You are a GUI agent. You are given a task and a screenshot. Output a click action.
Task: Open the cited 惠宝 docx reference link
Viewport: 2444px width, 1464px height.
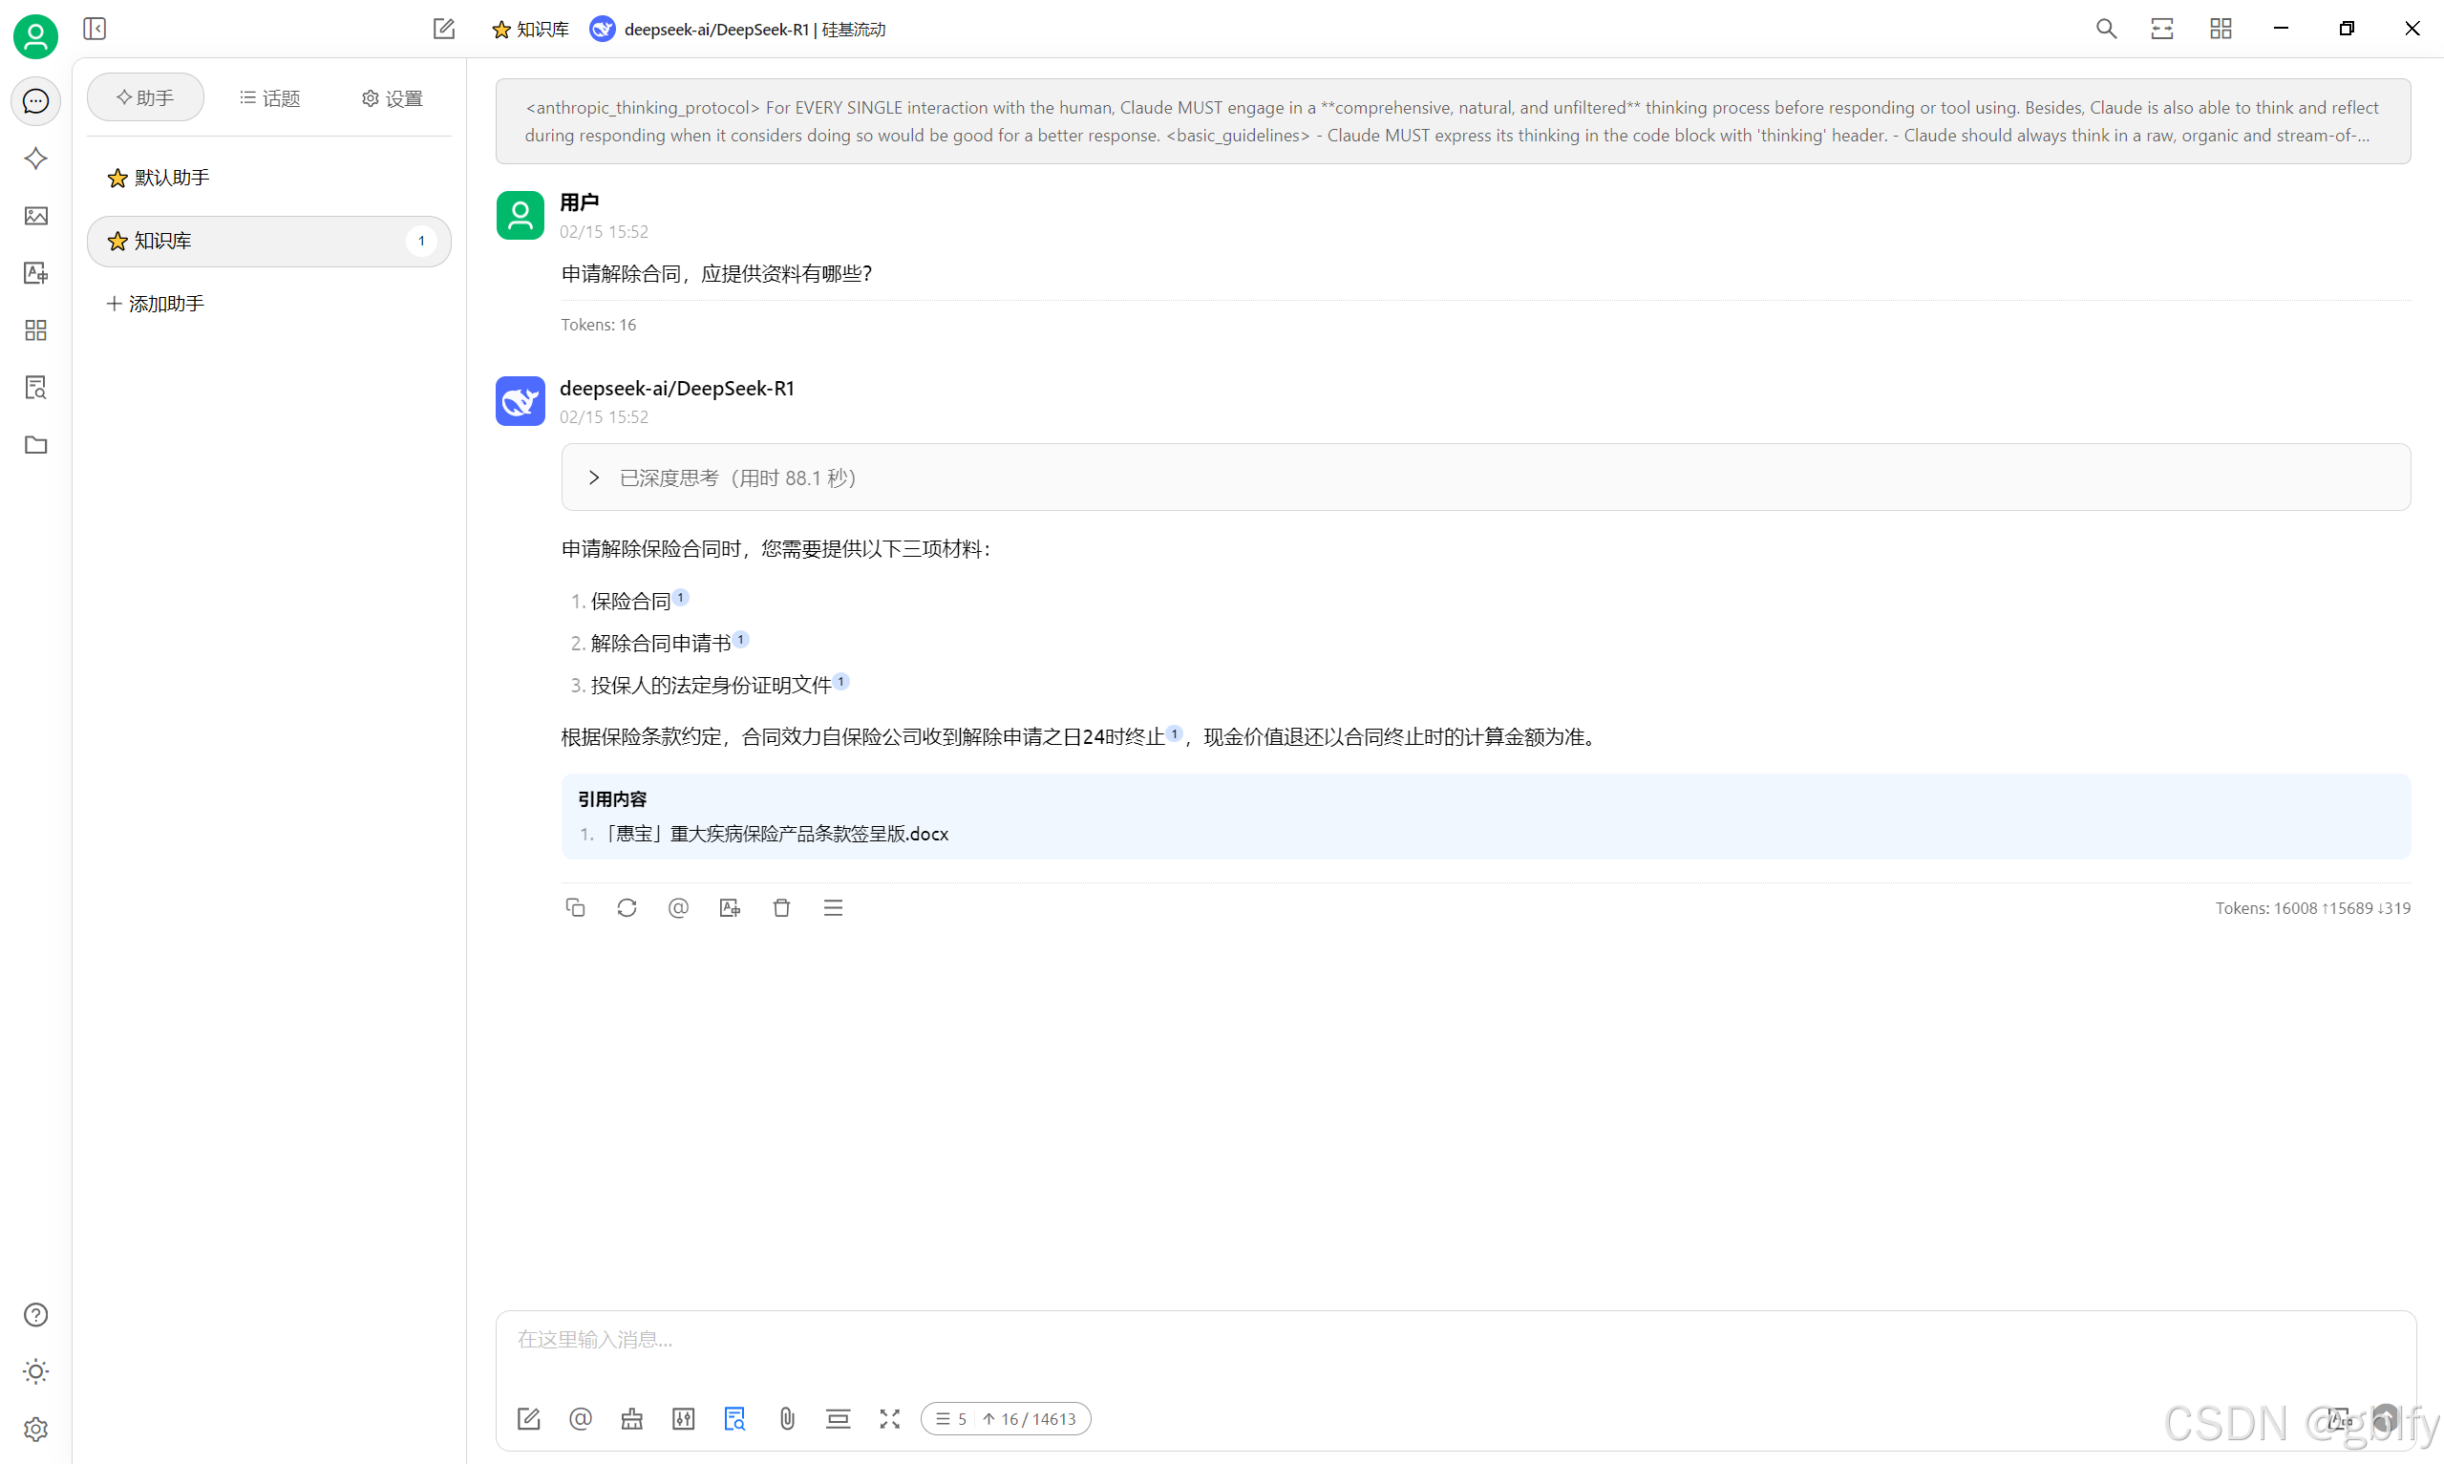coord(776,834)
